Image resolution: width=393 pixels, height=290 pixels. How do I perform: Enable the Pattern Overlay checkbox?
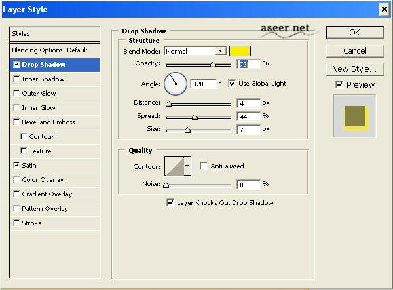point(16,208)
